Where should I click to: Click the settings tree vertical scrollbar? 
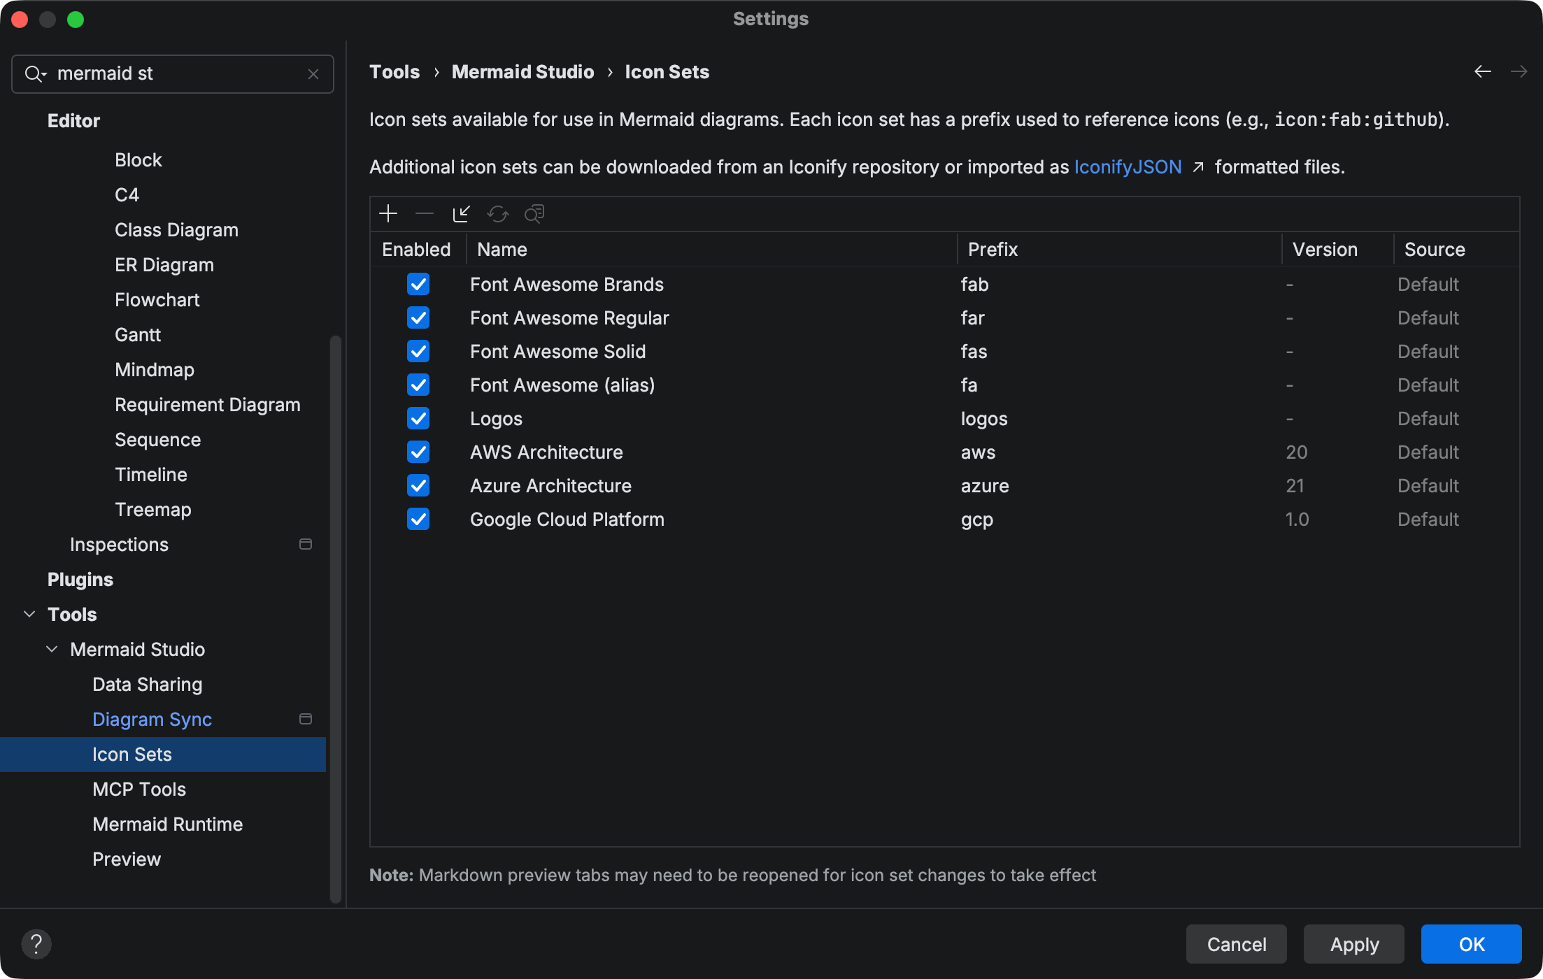(336, 619)
